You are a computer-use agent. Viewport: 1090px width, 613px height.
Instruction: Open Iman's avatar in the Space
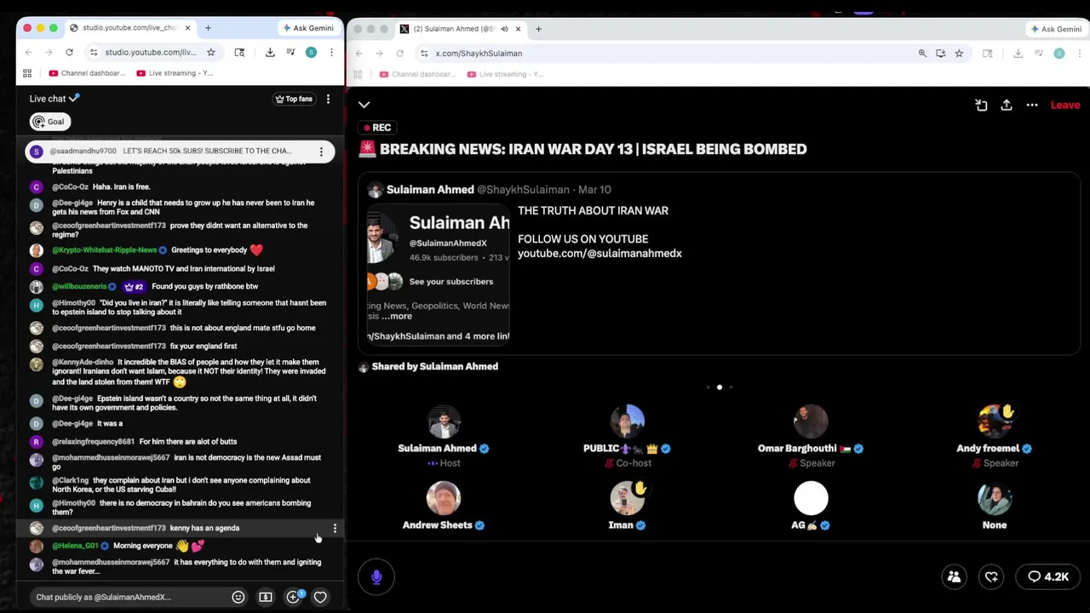coord(628,499)
